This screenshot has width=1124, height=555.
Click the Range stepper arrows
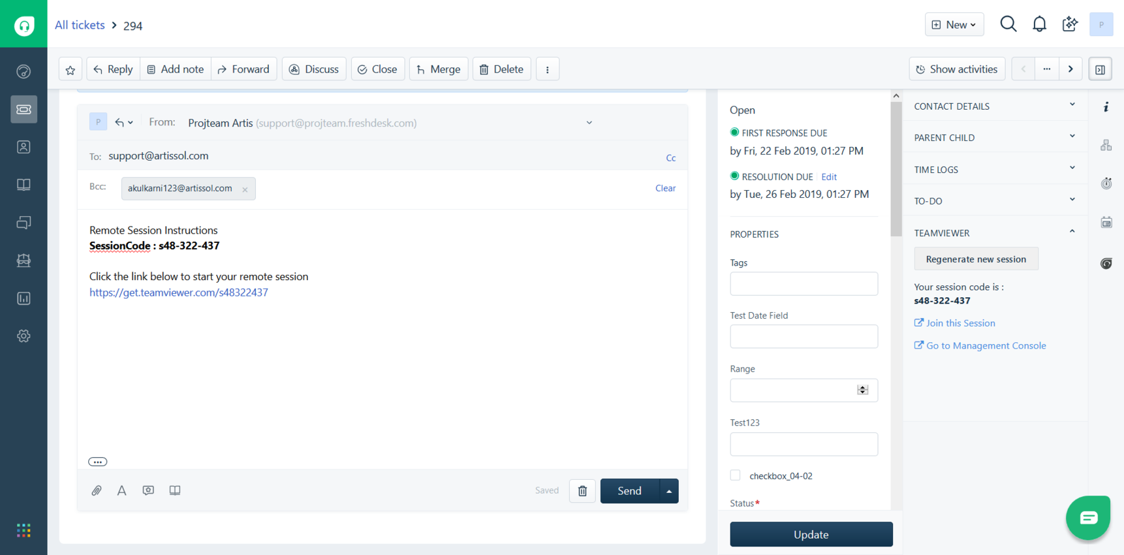click(x=863, y=390)
